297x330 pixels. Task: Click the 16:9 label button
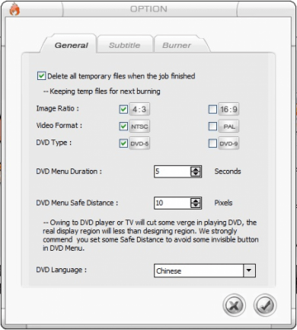(229, 110)
